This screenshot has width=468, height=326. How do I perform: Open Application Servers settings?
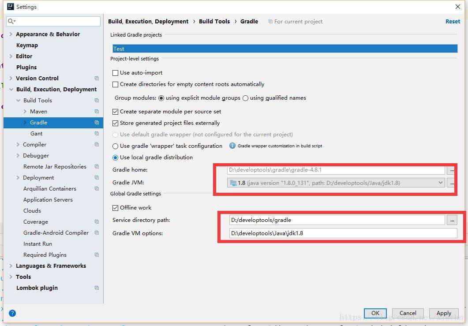click(x=48, y=200)
